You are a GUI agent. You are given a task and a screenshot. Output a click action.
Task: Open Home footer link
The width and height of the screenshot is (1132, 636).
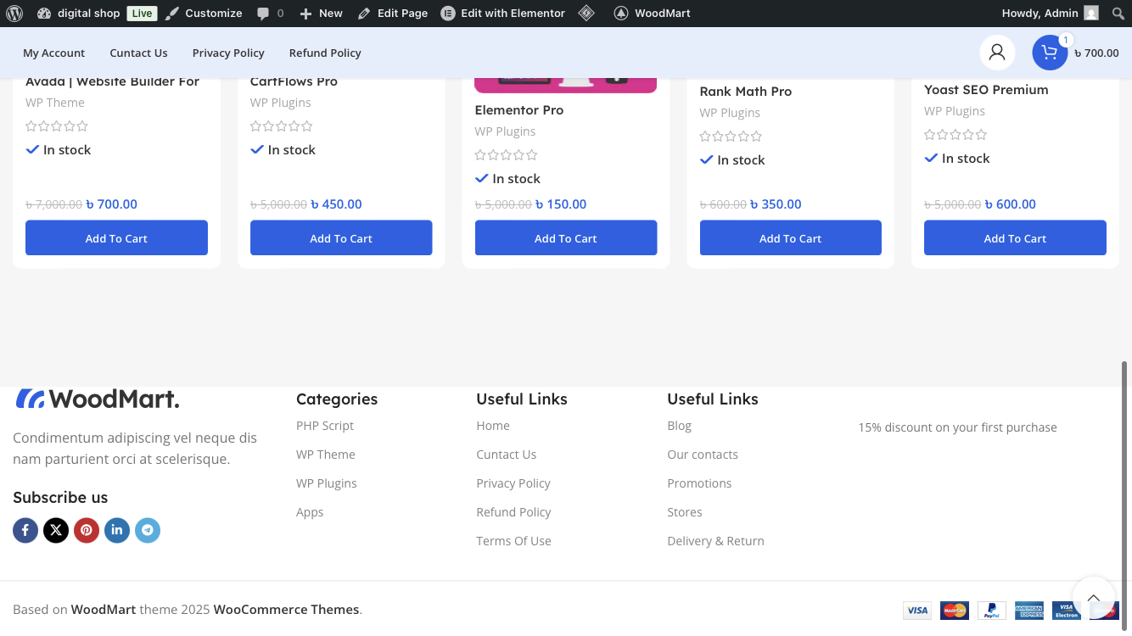pos(493,426)
